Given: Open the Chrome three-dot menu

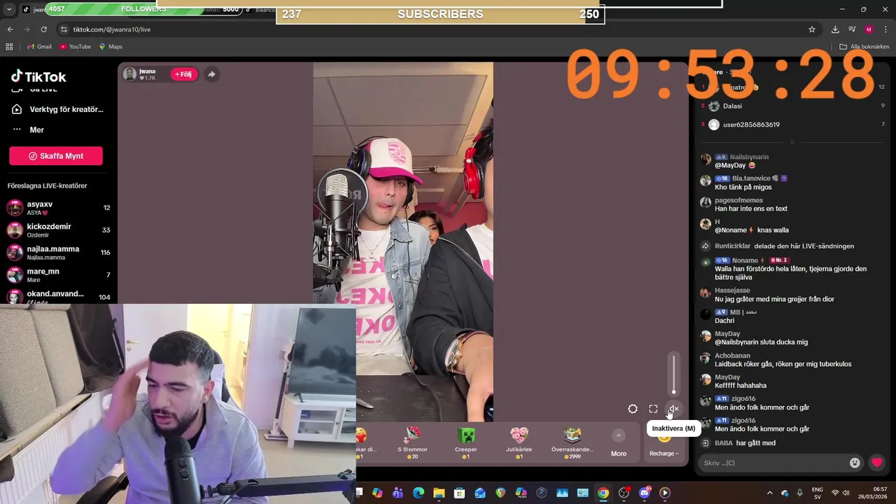Looking at the screenshot, I should pos(885,29).
